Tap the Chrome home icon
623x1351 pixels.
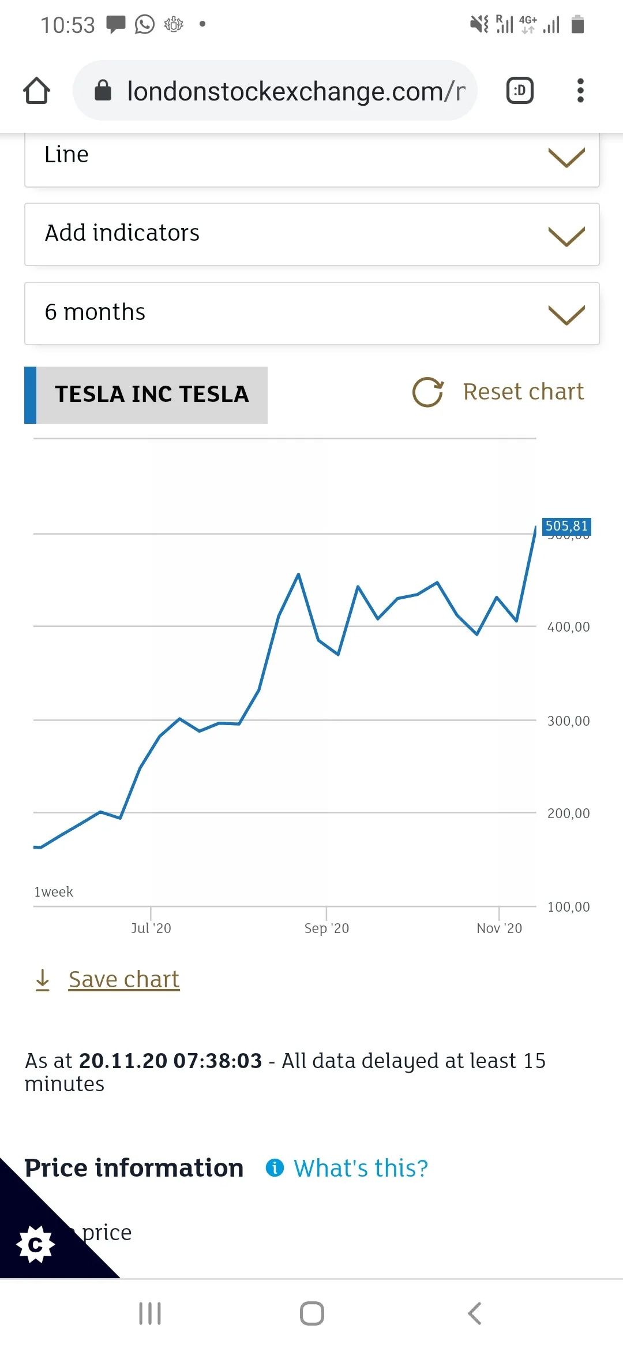point(36,91)
